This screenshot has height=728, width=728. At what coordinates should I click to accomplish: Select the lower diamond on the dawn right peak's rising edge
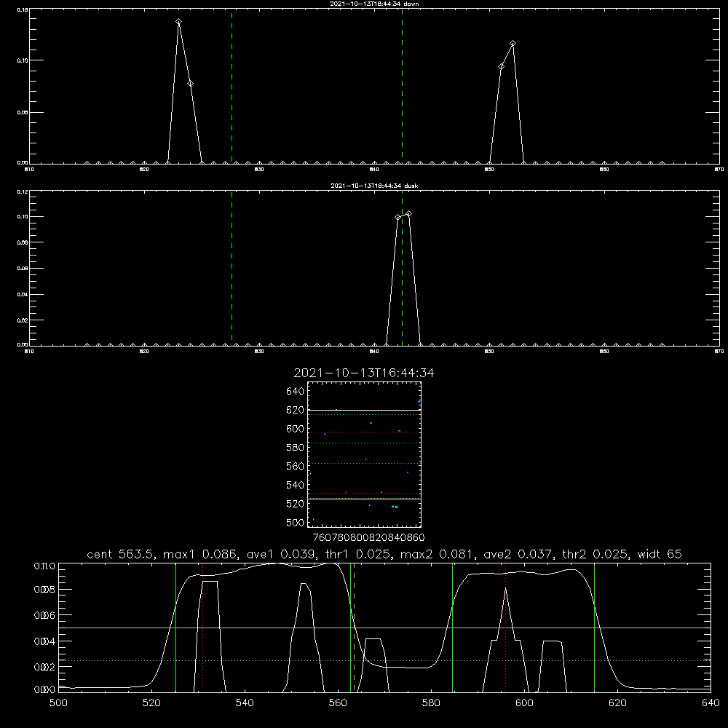pos(502,67)
